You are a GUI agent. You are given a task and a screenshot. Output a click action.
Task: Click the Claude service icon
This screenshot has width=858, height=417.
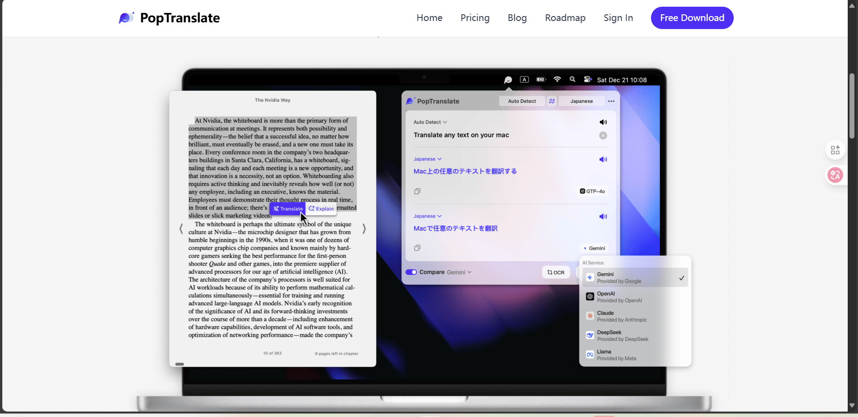[590, 316]
